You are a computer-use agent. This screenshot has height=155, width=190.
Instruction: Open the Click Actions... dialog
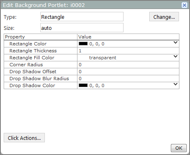coord(24,138)
